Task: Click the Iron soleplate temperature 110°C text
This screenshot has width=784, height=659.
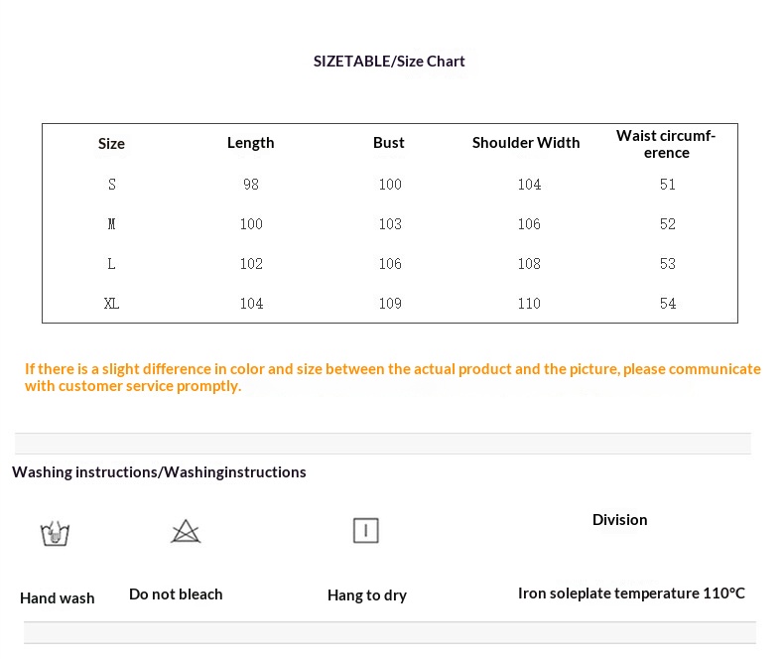Action: [x=631, y=593]
